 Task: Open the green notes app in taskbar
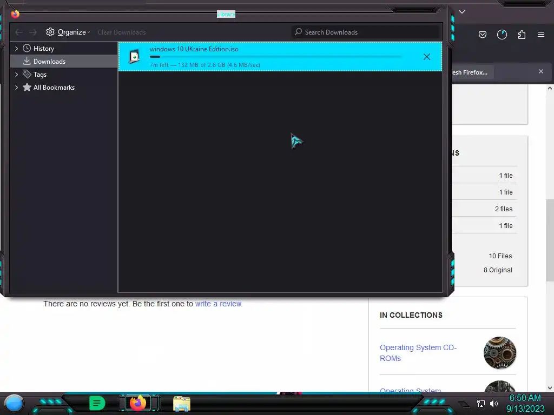pyautogui.click(x=97, y=403)
